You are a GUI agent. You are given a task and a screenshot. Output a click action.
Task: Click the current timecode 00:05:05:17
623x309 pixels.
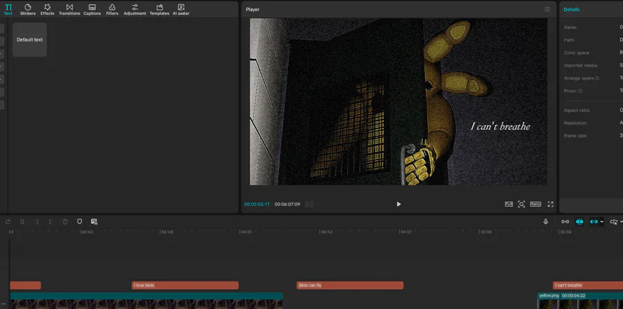coord(257,205)
